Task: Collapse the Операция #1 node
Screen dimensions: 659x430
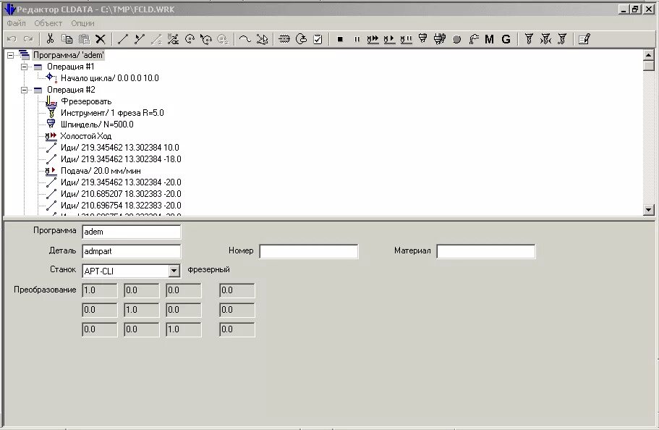Action: pos(24,67)
